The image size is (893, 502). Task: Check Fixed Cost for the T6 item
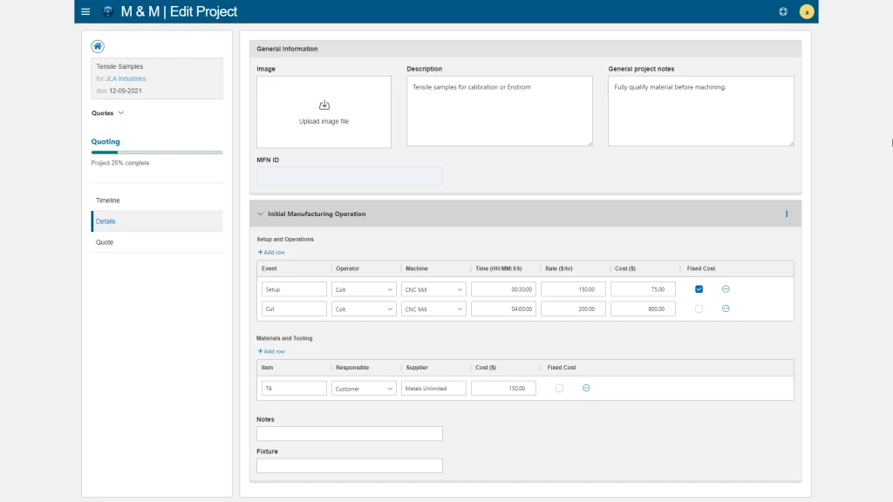[x=561, y=388]
